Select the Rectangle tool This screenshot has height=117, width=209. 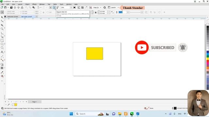click(2, 40)
